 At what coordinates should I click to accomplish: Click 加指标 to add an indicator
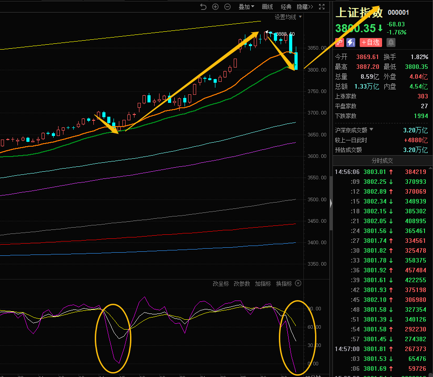(x=263, y=284)
